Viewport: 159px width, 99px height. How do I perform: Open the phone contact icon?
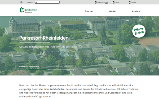(21, 2)
